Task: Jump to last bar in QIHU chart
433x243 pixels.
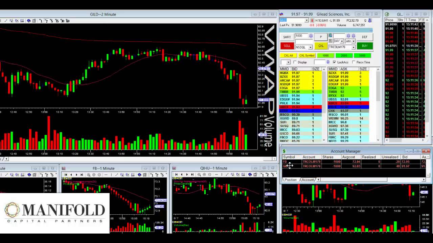Action: tap(192, 175)
